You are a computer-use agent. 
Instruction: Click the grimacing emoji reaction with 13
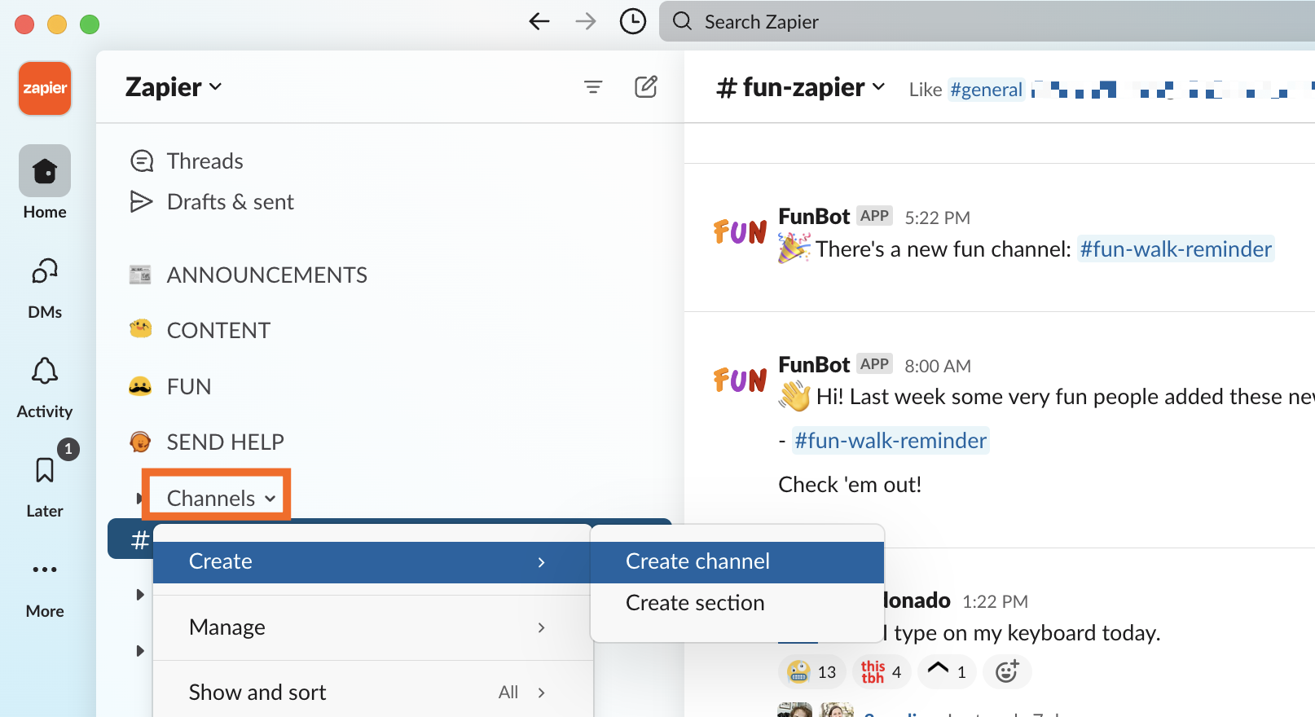pos(812,671)
